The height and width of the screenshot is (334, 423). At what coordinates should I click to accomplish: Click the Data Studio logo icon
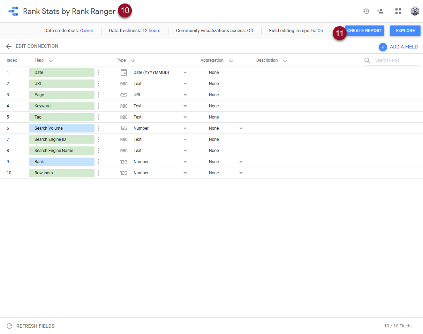[x=13, y=11]
